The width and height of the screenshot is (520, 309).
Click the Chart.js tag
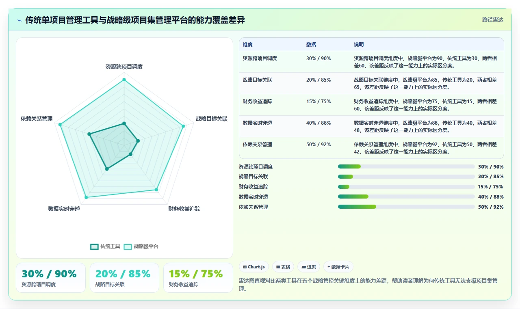253,267
